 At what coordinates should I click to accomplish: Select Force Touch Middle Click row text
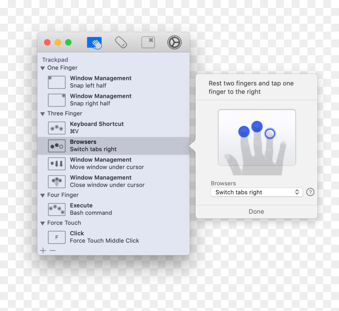pyautogui.click(x=104, y=241)
